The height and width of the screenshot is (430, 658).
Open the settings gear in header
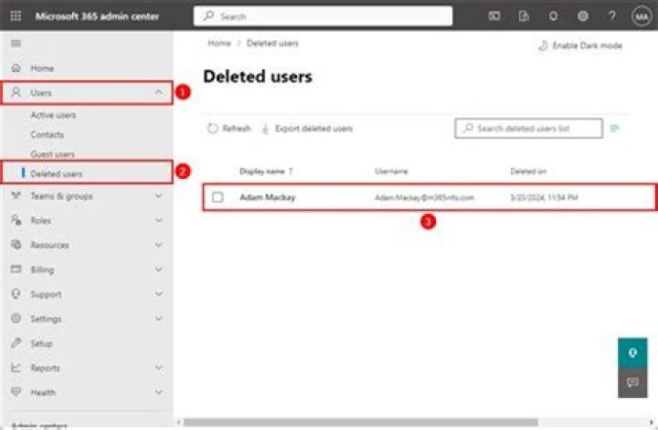582,16
